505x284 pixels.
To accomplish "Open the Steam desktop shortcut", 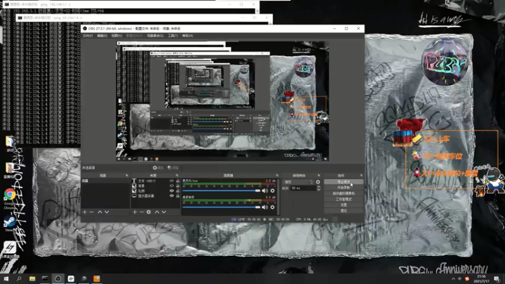I will pos(9,223).
